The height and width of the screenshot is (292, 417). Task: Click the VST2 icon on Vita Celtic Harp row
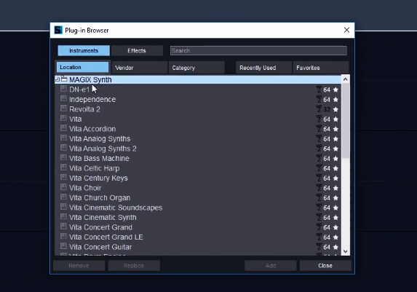pos(319,168)
